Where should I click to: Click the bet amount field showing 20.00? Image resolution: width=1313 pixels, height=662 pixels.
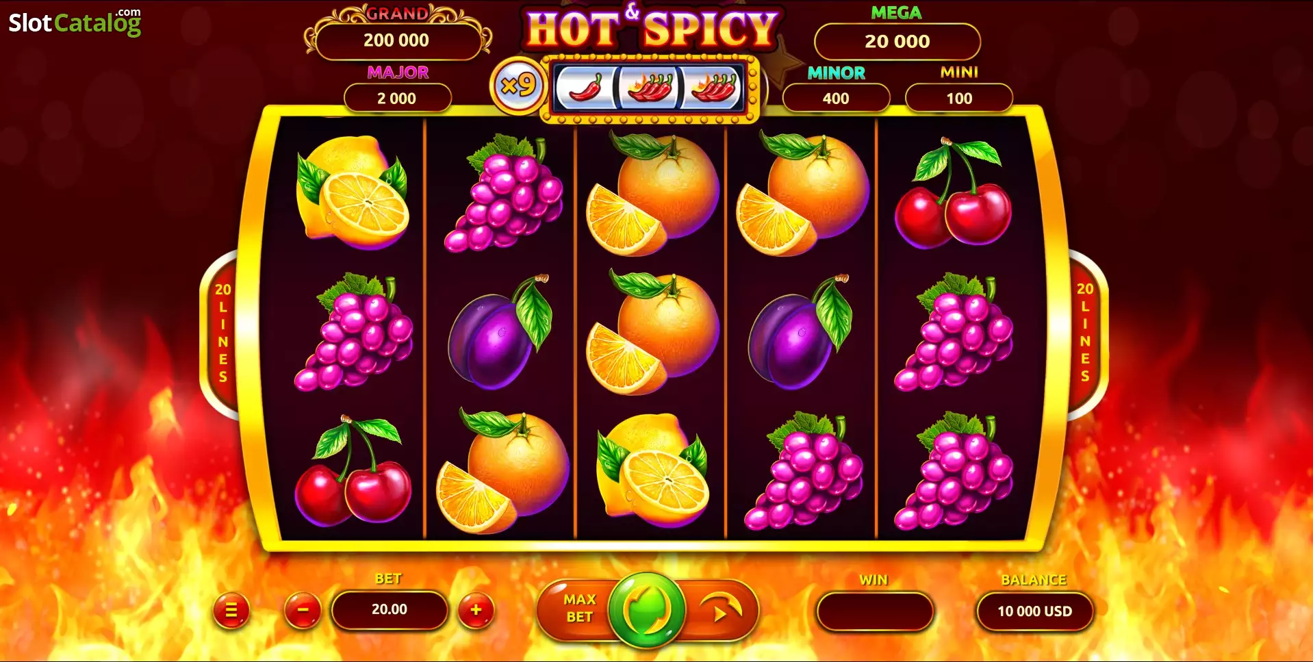tap(390, 609)
